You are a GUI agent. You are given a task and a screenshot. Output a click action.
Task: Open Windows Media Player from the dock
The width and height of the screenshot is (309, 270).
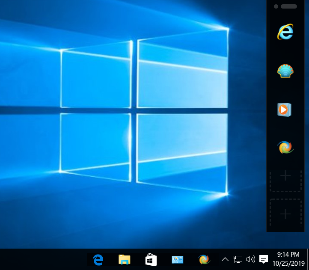pyautogui.click(x=284, y=110)
